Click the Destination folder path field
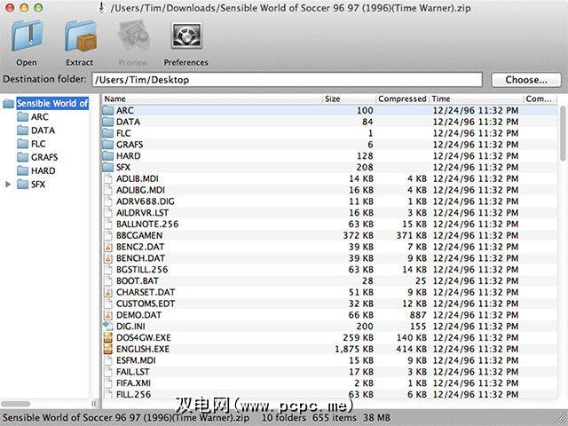The width and height of the screenshot is (568, 426). [x=287, y=80]
